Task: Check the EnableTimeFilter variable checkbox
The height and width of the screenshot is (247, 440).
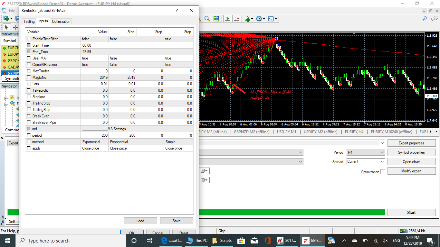Action: point(29,39)
